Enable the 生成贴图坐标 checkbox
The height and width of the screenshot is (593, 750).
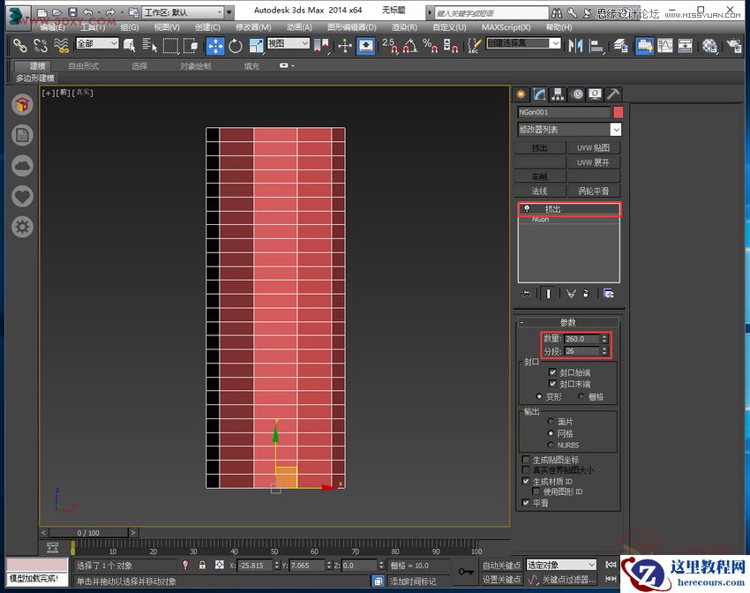pyautogui.click(x=526, y=460)
